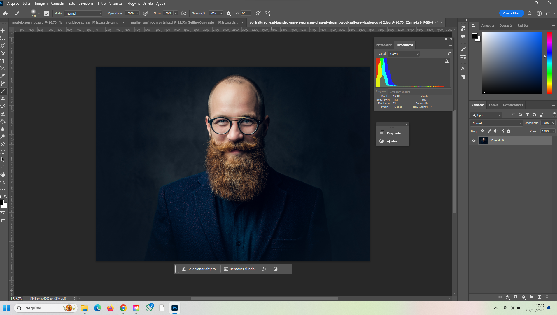Switch to Amostras tab
The height and width of the screenshot is (315, 557).
pyautogui.click(x=488, y=26)
